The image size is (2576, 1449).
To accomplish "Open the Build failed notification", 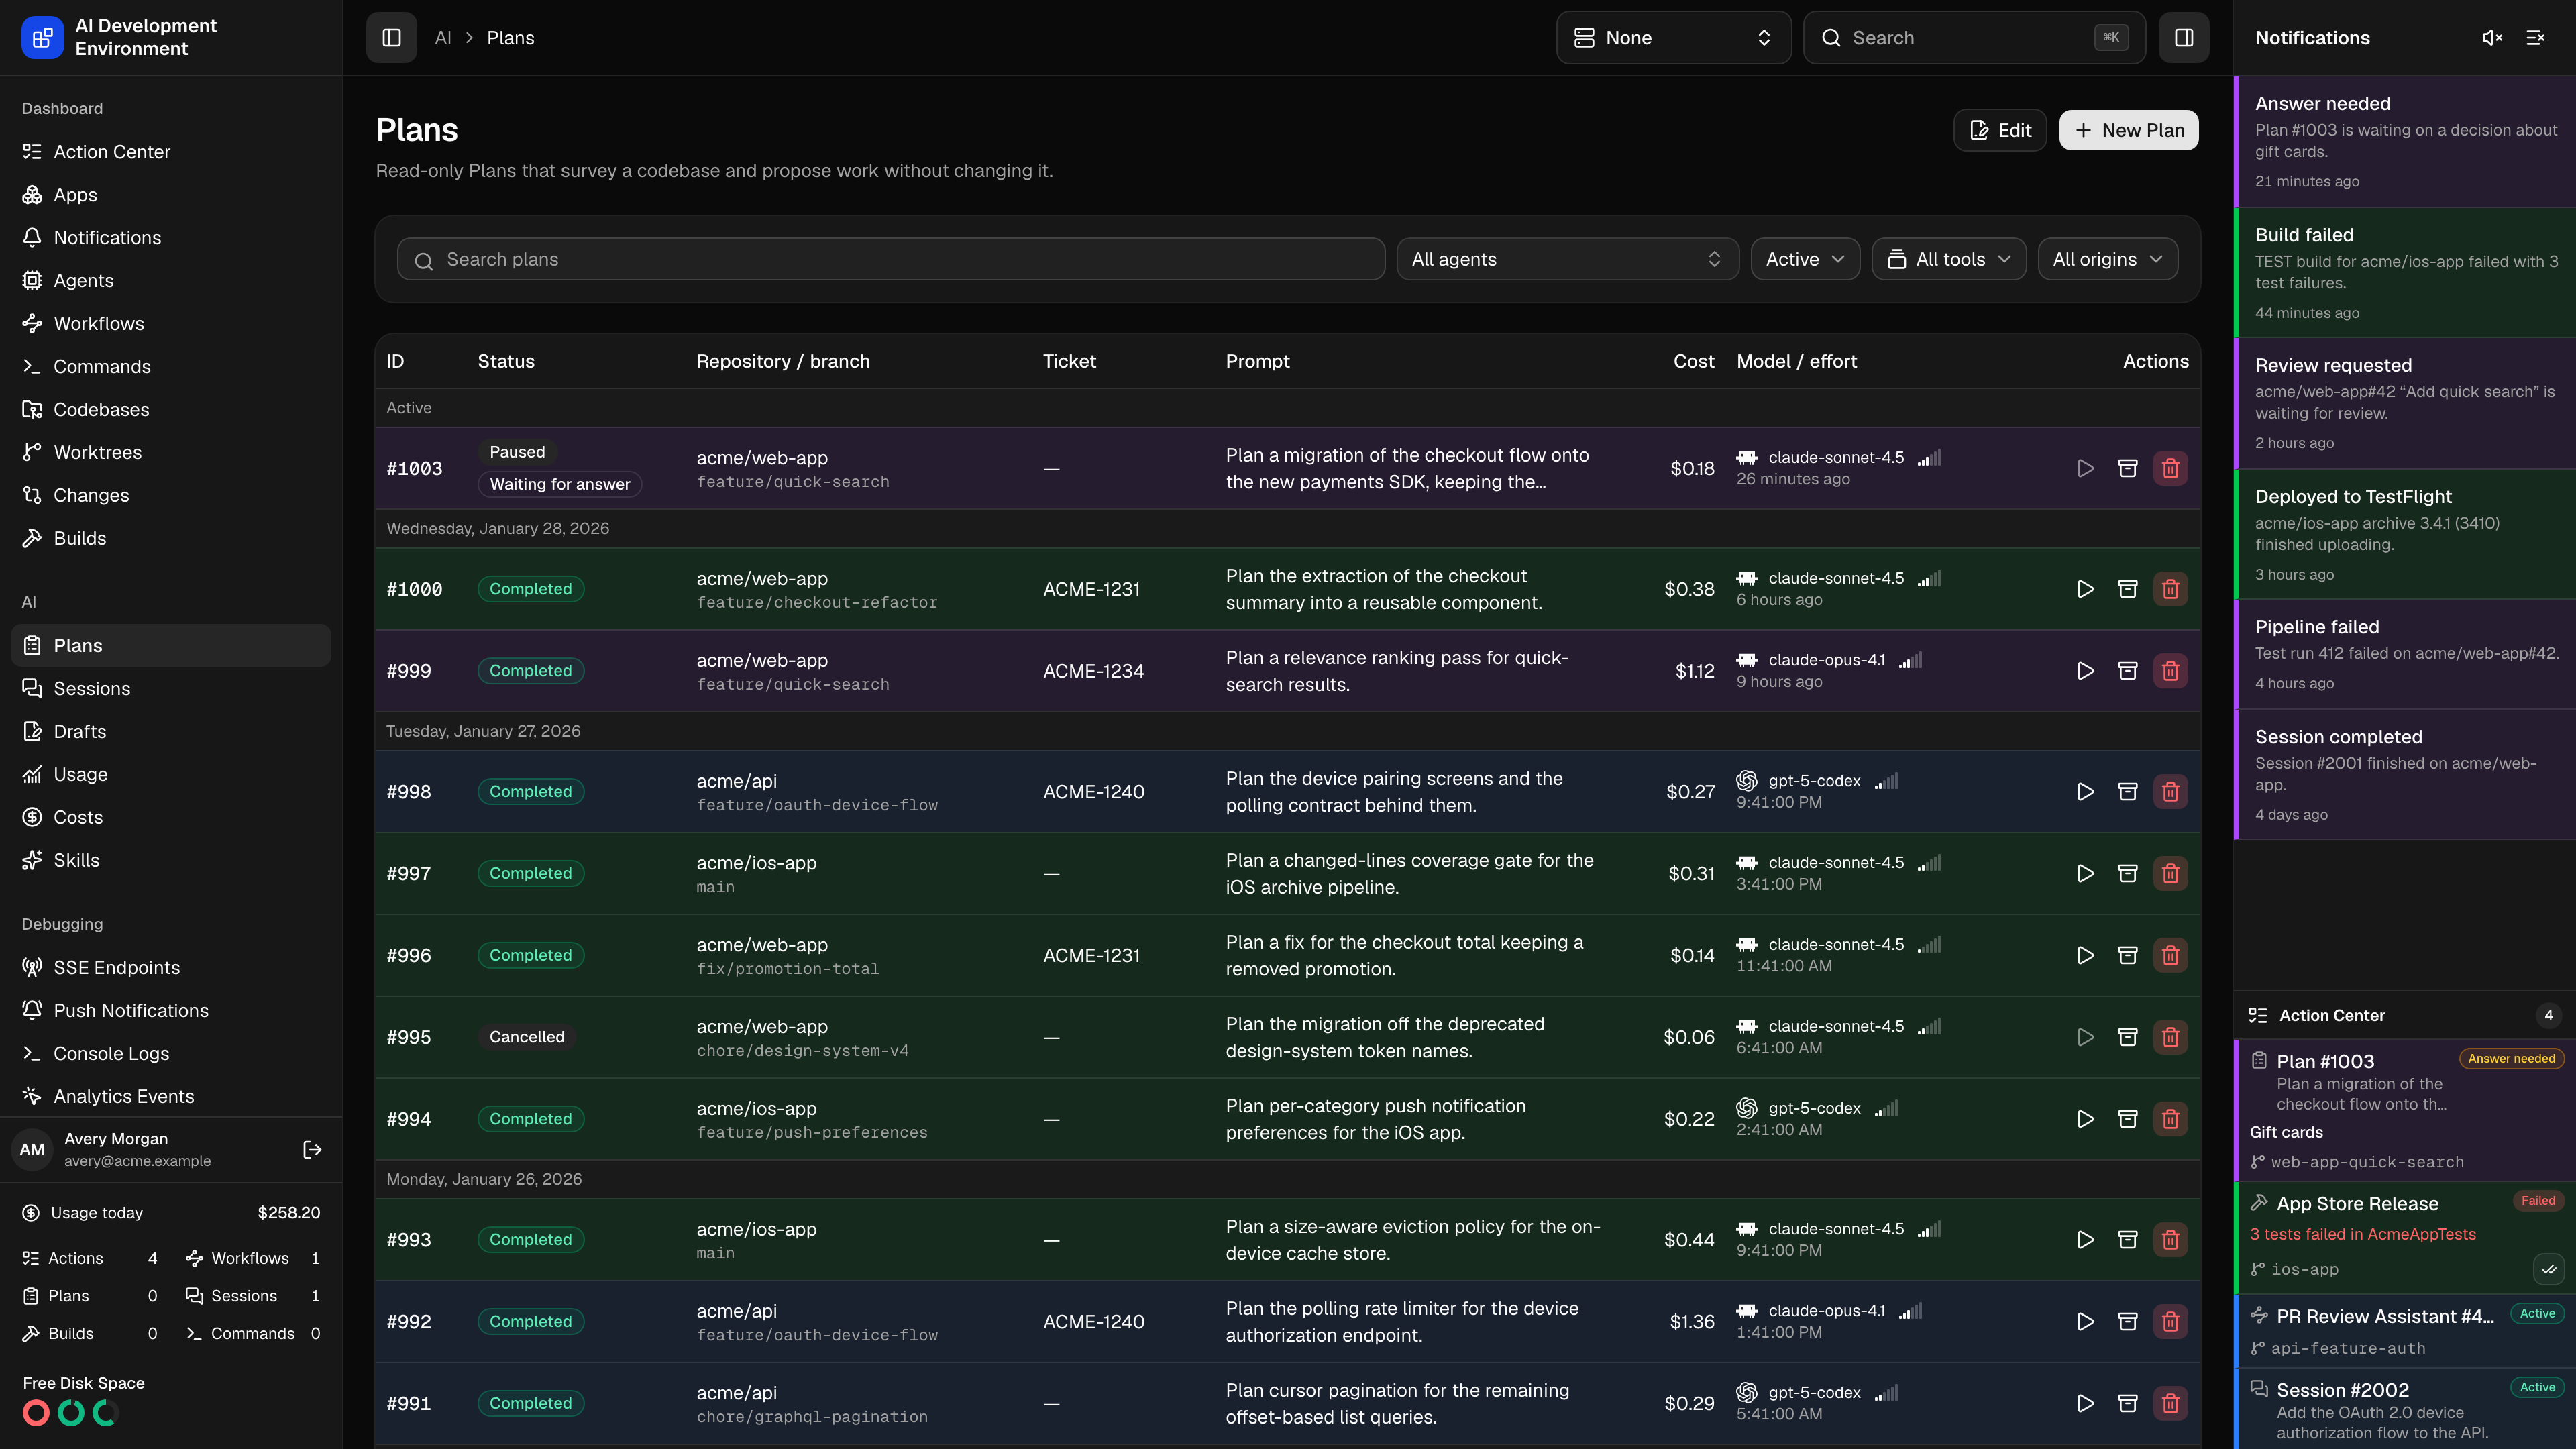I will [2405, 273].
